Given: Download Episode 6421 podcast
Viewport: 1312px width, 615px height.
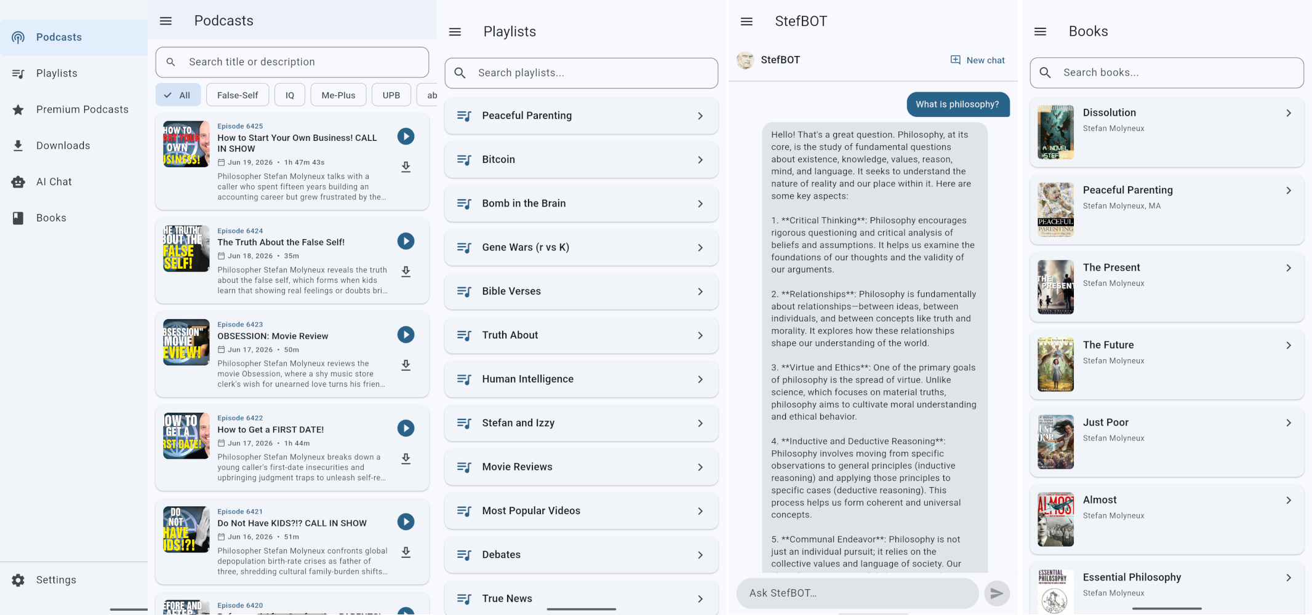Looking at the screenshot, I should click(x=406, y=552).
